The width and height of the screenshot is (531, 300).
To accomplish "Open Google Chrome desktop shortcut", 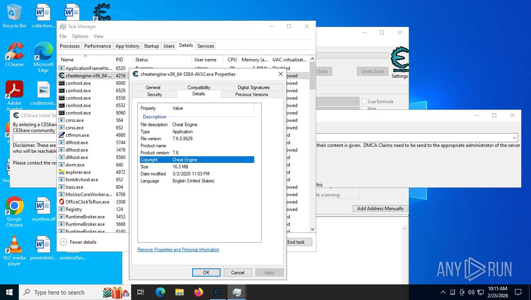I will pyautogui.click(x=14, y=212).
